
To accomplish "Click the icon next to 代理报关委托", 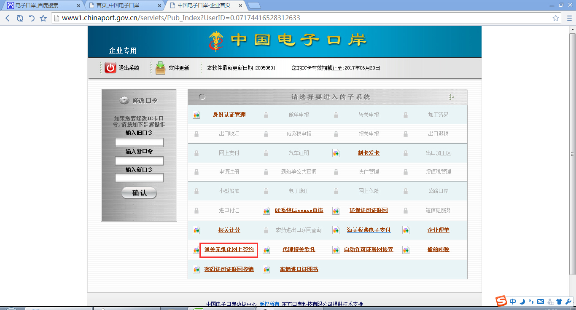I will coord(266,250).
